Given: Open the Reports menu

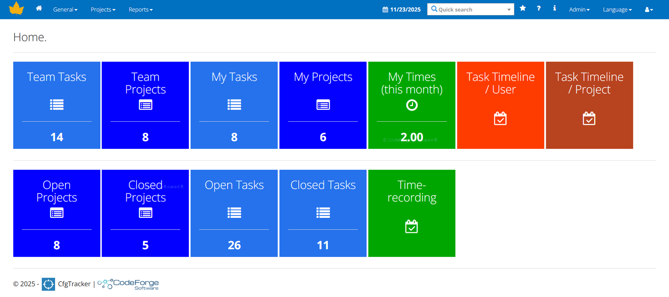Looking at the screenshot, I should 140,9.
